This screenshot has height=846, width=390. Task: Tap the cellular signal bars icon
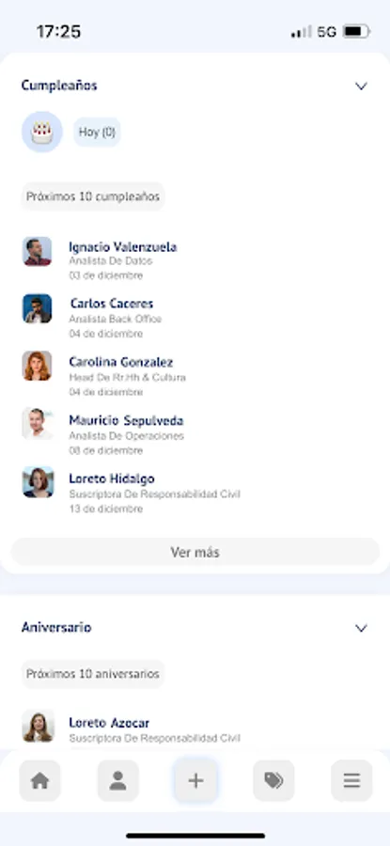[301, 32]
